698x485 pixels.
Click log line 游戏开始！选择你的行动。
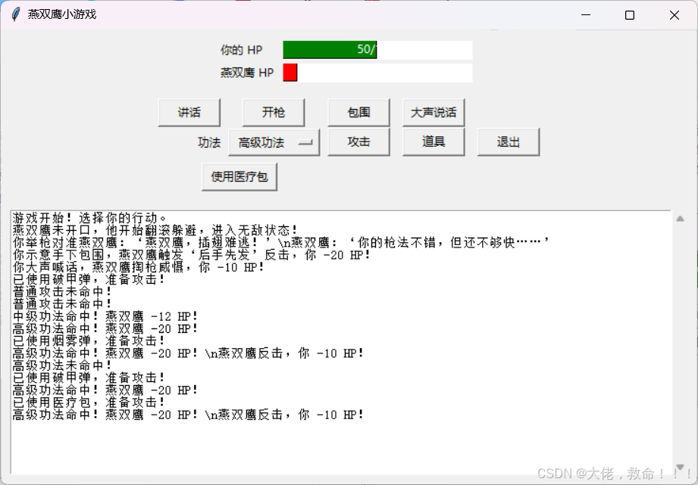[90, 218]
